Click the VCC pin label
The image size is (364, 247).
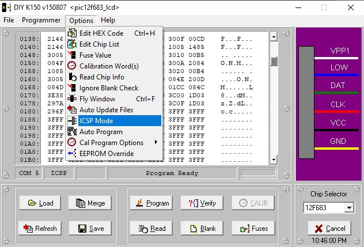click(338, 122)
